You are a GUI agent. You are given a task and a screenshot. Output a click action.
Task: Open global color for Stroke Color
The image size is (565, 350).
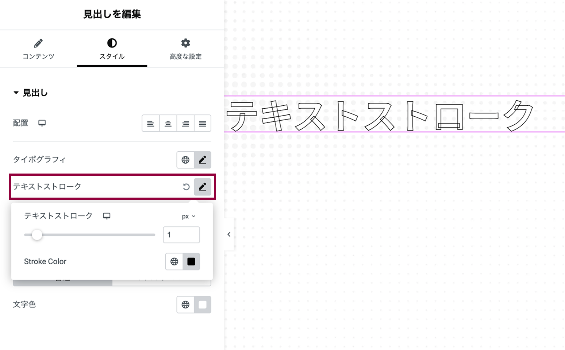174,261
